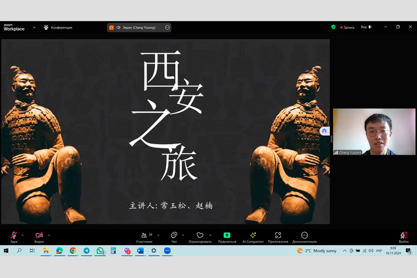Viewport: 417px width, 278px height.
Task: Open Task View on the taskbar
Action: point(32,251)
